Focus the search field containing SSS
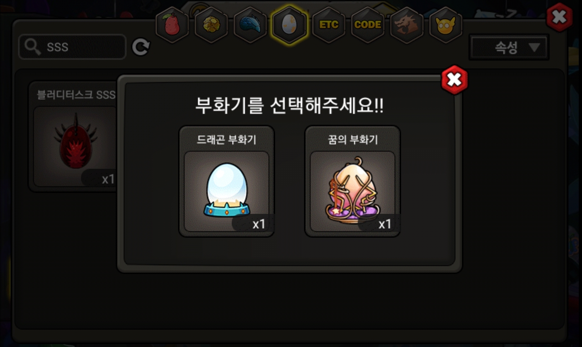Image resolution: width=582 pixels, height=347 pixels. [72, 47]
